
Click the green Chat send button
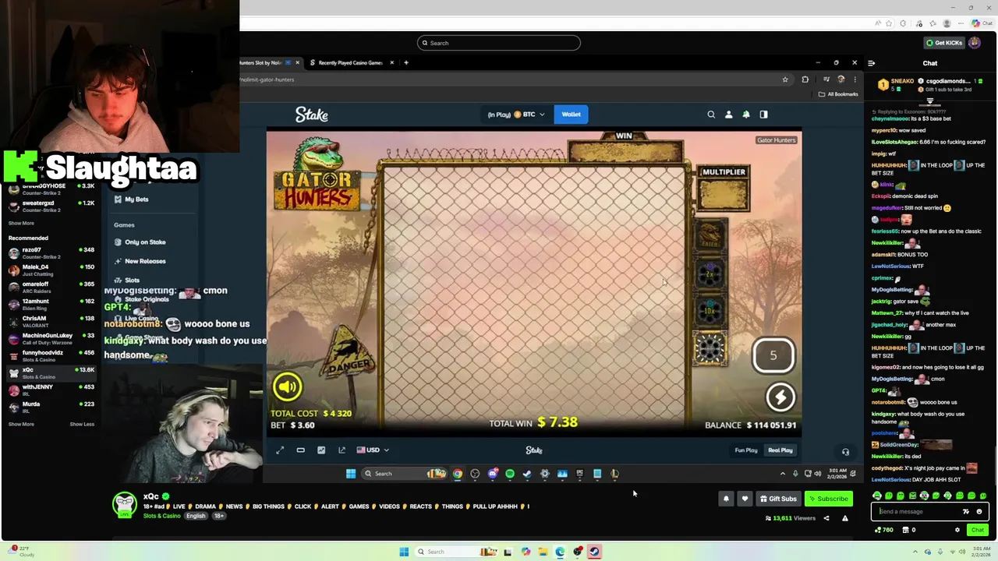point(978,530)
